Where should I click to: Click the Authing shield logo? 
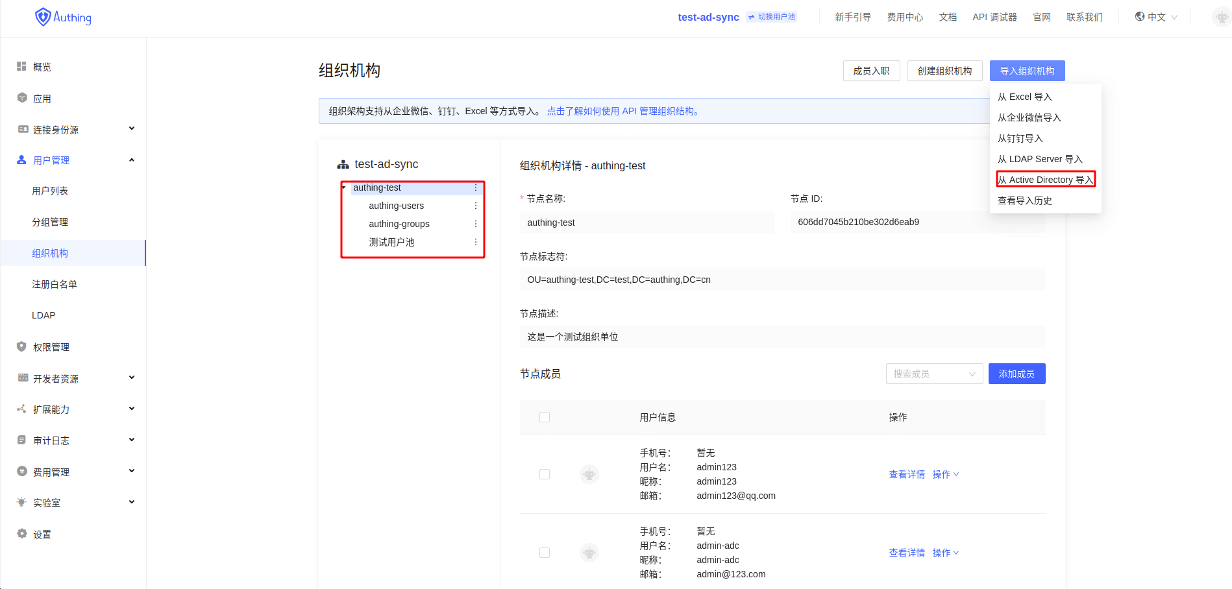tap(43, 17)
